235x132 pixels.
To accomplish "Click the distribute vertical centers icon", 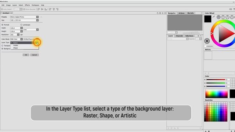I will 54,9.
